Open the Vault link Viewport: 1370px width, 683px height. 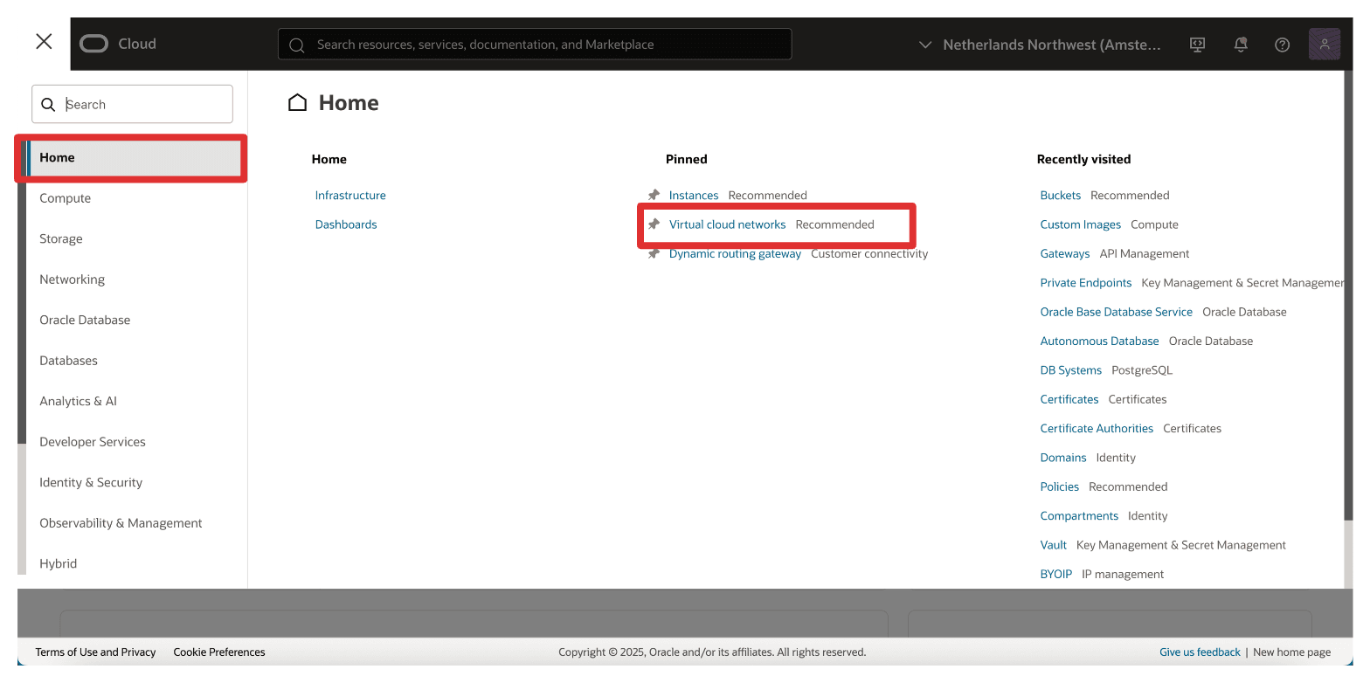(x=1053, y=545)
